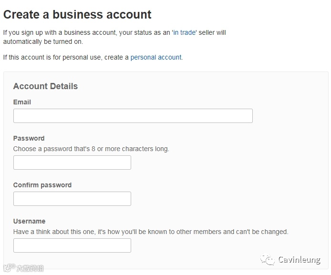Select the Confirm password field

click(x=72, y=199)
